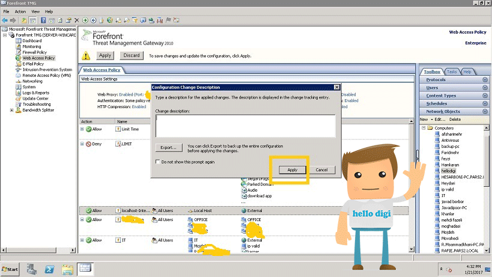
Task: Open the Dashboard node in the tree
Action: pos(32,41)
